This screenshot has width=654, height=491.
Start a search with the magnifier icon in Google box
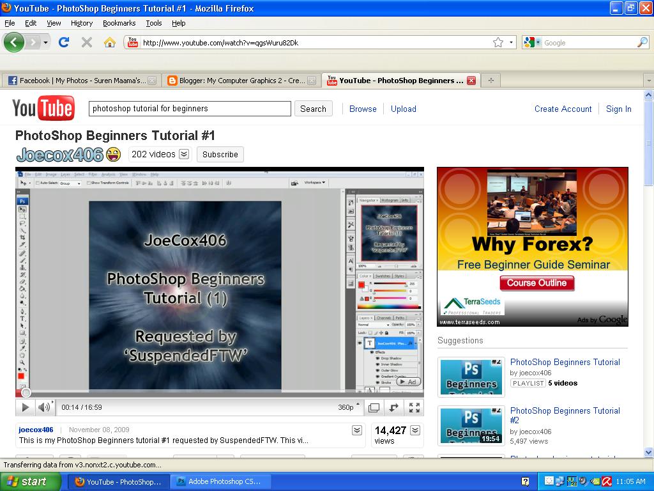(643, 42)
